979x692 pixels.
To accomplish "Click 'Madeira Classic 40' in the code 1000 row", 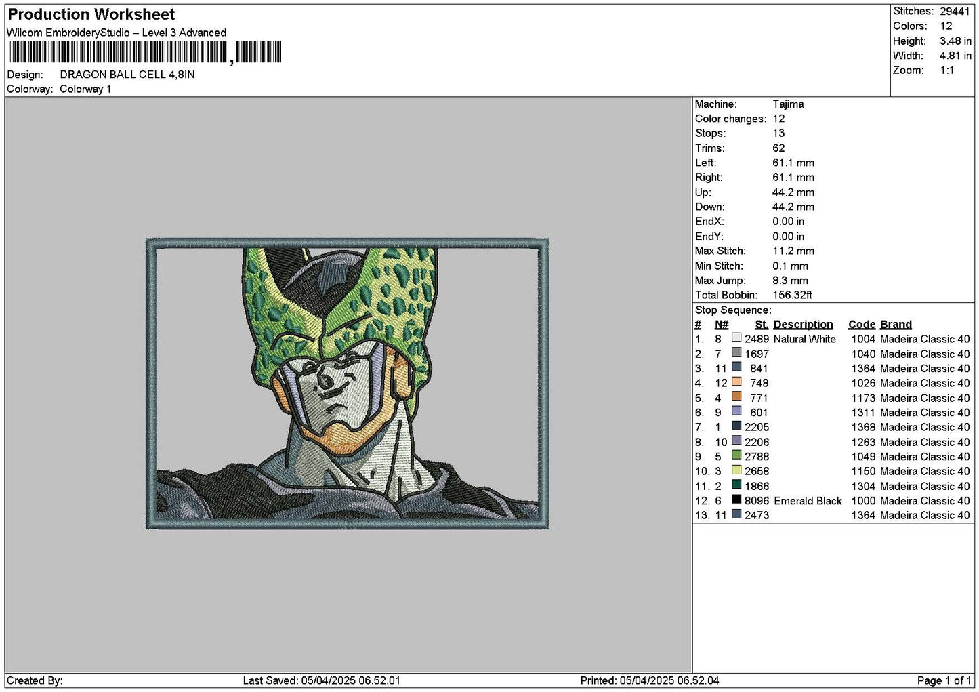I will pos(925,501).
